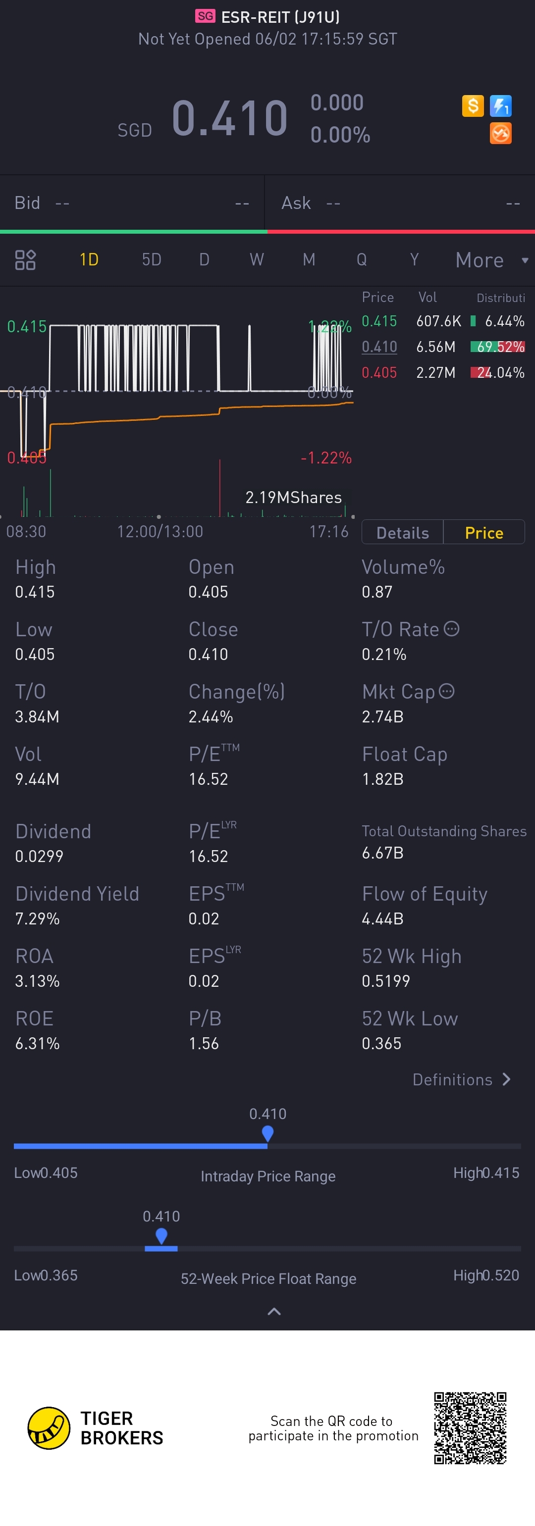This screenshot has width=535, height=1526.
Task: Switch to the Price panel toggle
Action: (x=484, y=532)
